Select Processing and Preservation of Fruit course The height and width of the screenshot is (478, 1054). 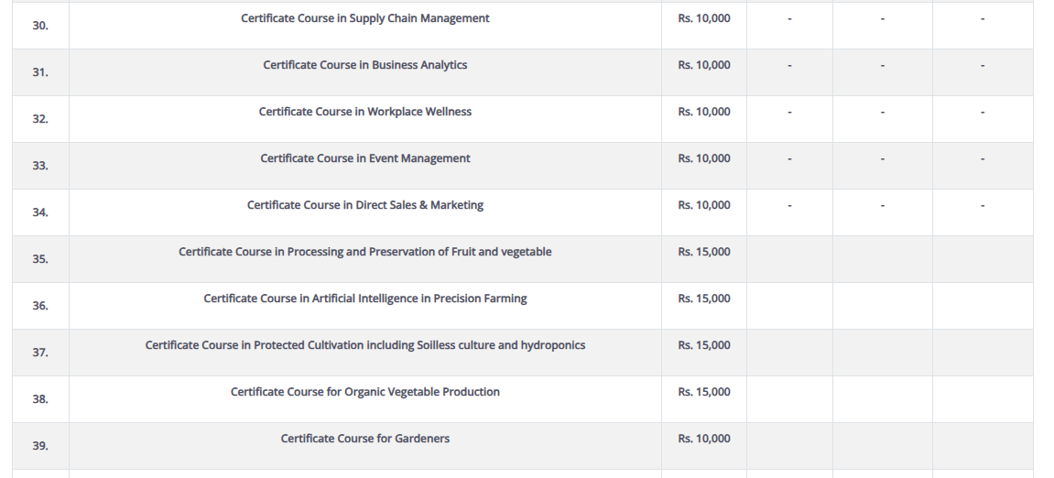(x=364, y=252)
